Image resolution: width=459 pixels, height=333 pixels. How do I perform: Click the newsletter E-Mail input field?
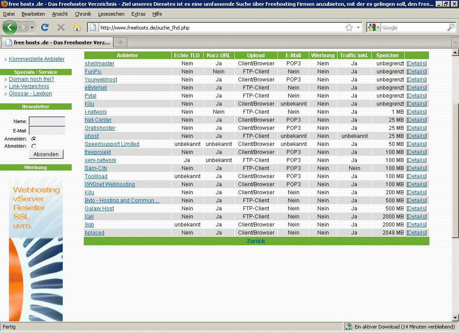pos(47,131)
